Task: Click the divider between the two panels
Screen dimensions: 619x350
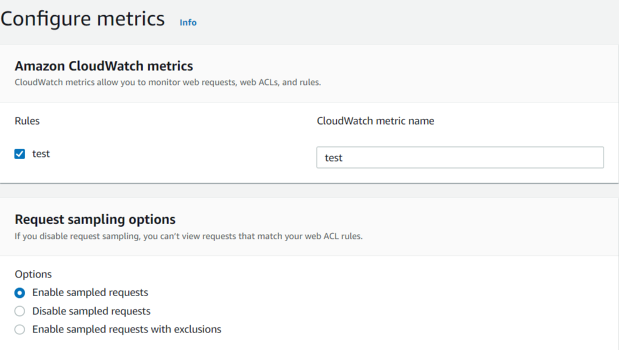Action: tap(309, 190)
